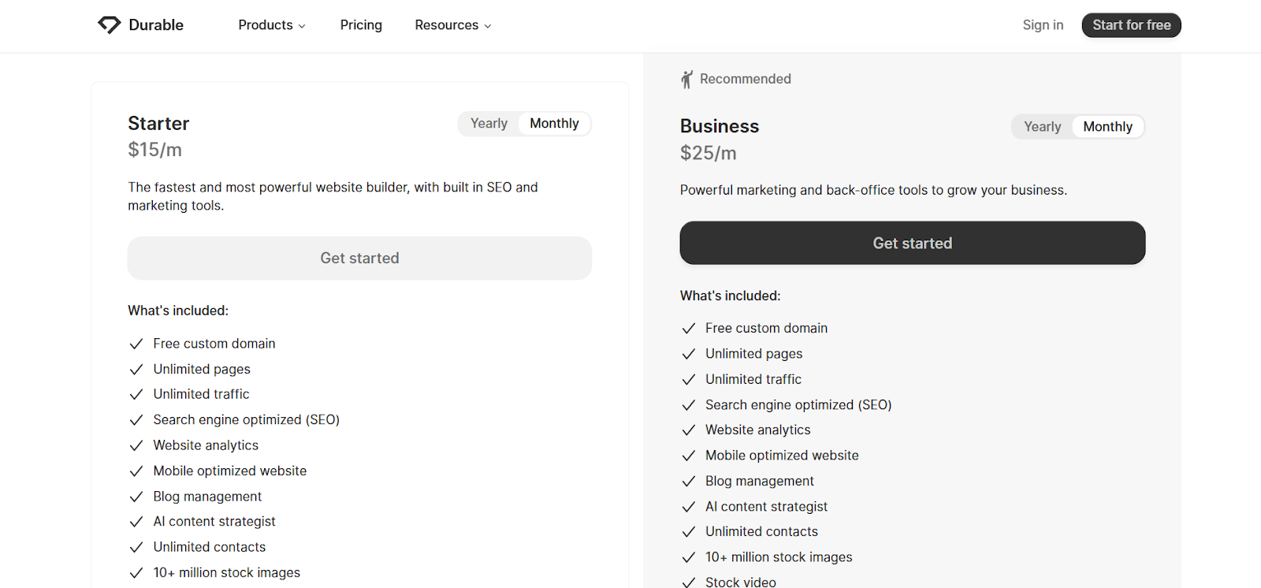Click checkmark beside Business Blog management
This screenshot has height=588, width=1261.
689,481
